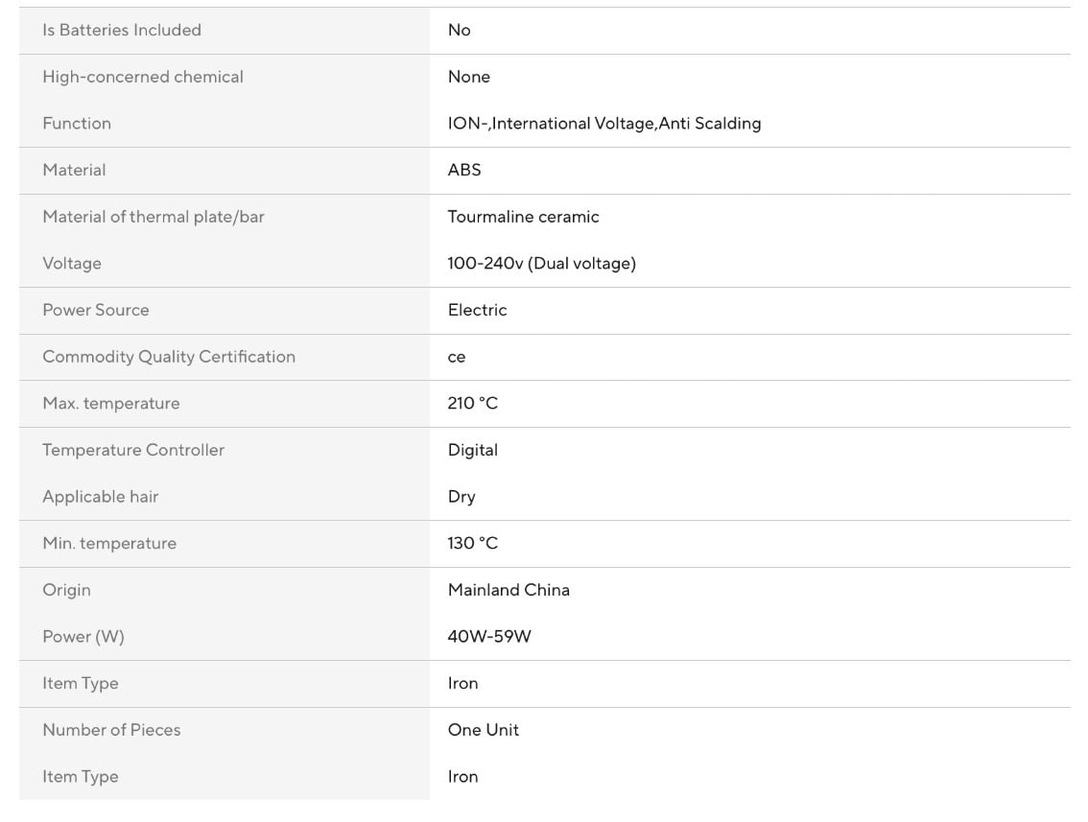Image resolution: width=1088 pixels, height=822 pixels.
Task: Click the "ION-,International Voltage,Anti Scalding" function value
Action: click(603, 123)
